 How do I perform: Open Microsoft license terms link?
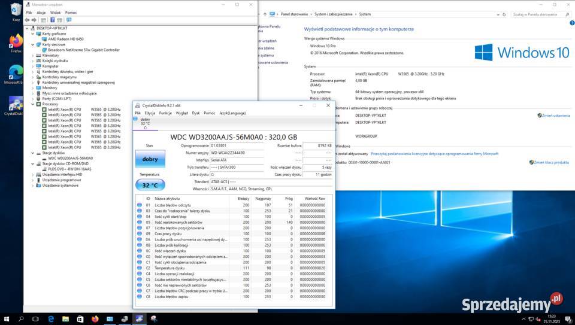point(435,154)
